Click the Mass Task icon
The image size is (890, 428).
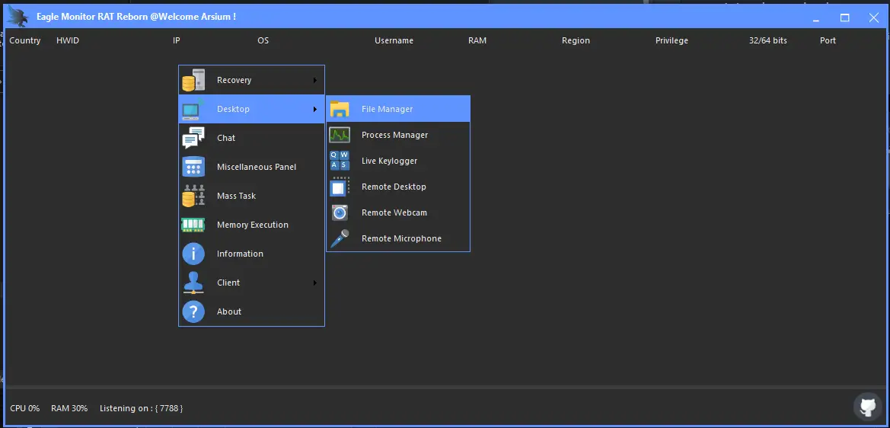193,196
